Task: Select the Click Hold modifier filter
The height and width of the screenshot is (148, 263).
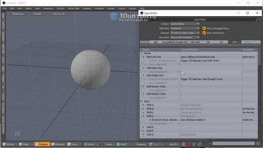Action: (195, 42)
